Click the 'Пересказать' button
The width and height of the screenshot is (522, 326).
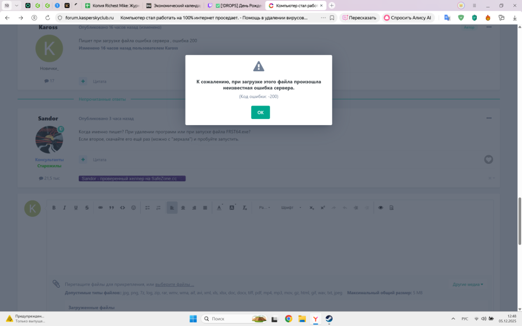click(x=359, y=18)
